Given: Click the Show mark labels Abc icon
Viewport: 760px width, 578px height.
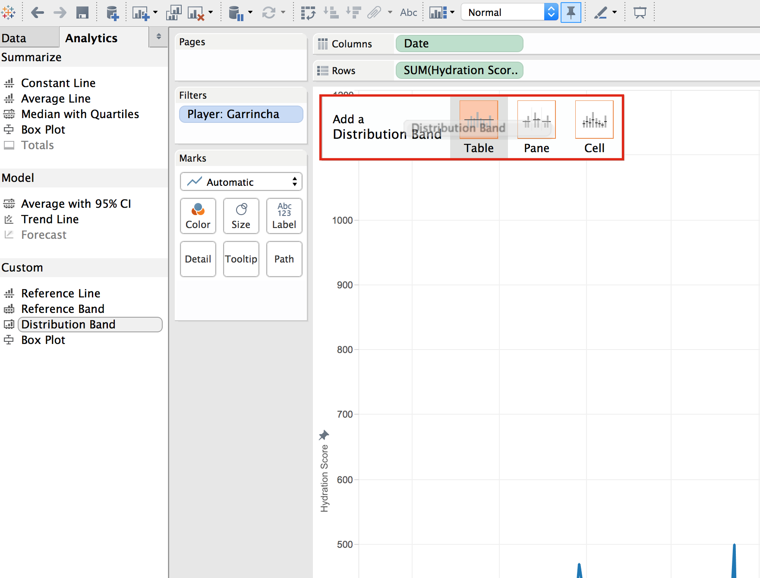Looking at the screenshot, I should pyautogui.click(x=408, y=12).
